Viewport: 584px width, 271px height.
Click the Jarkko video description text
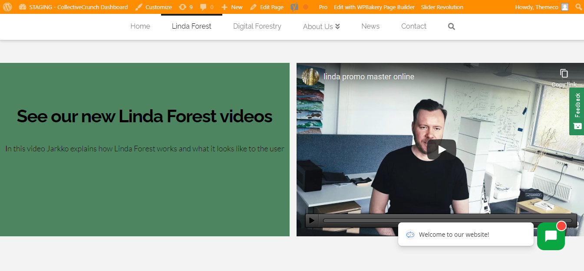pyautogui.click(x=145, y=149)
